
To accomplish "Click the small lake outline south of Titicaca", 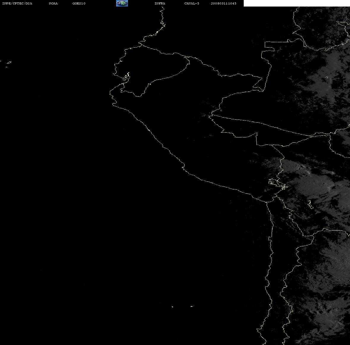I will [310, 204].
